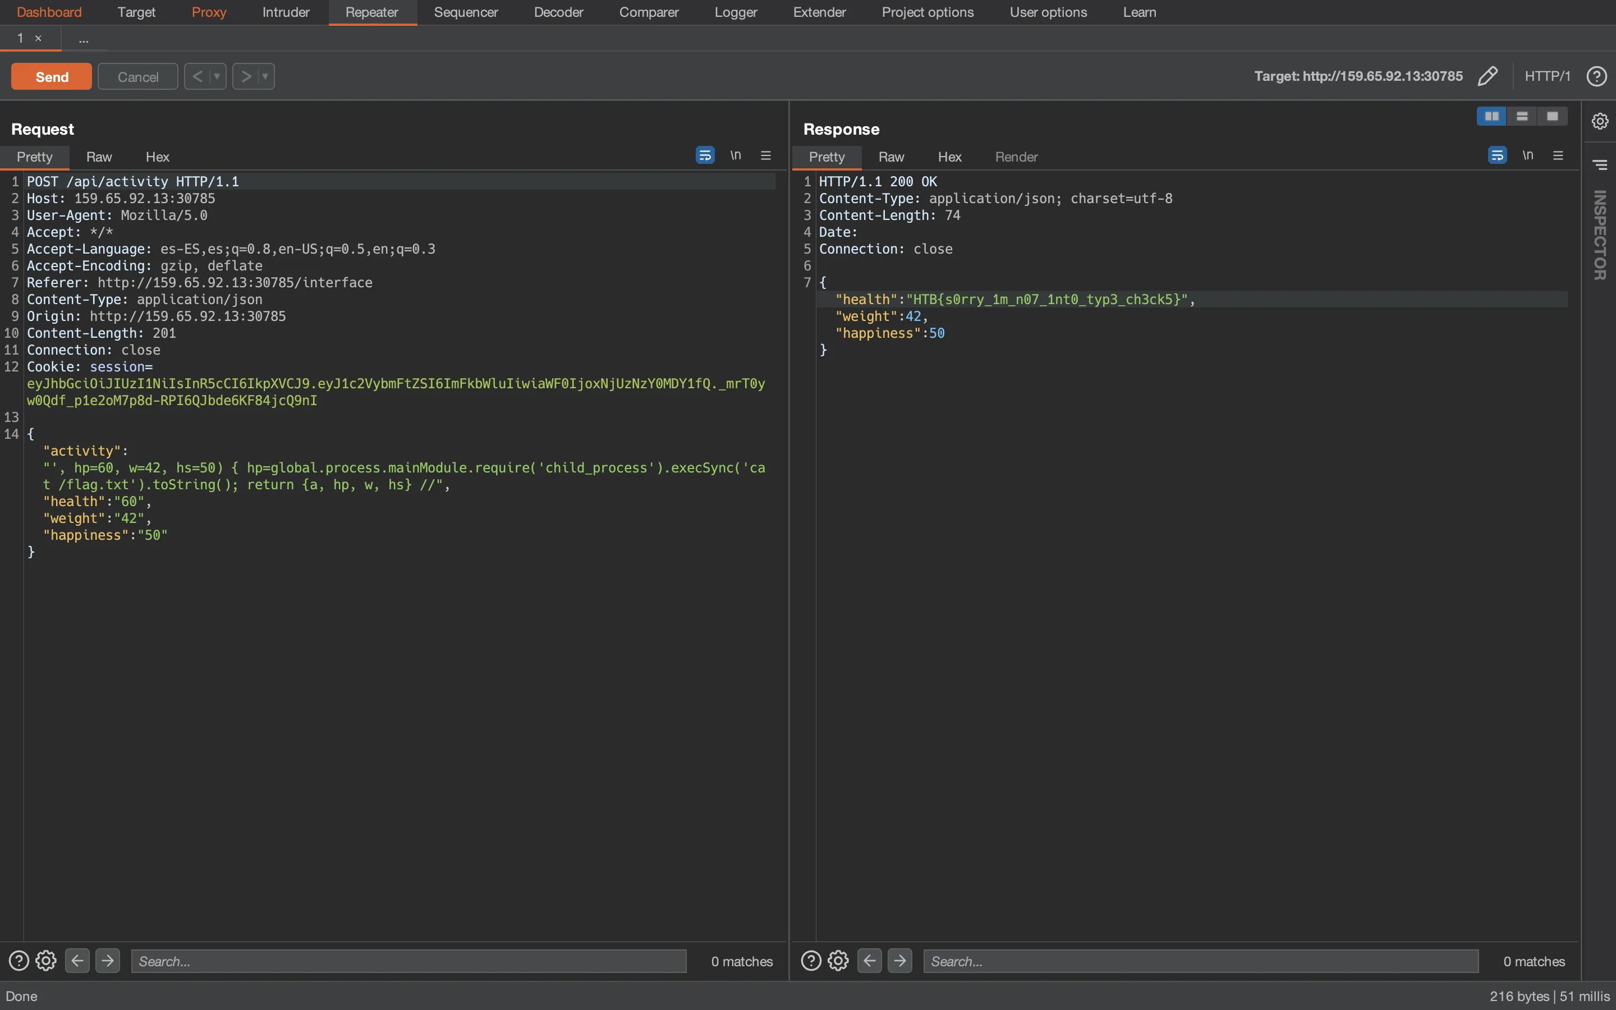Image resolution: width=1616 pixels, height=1010 pixels.
Task: Open Repeater settings gear at top right
Action: (x=1600, y=121)
